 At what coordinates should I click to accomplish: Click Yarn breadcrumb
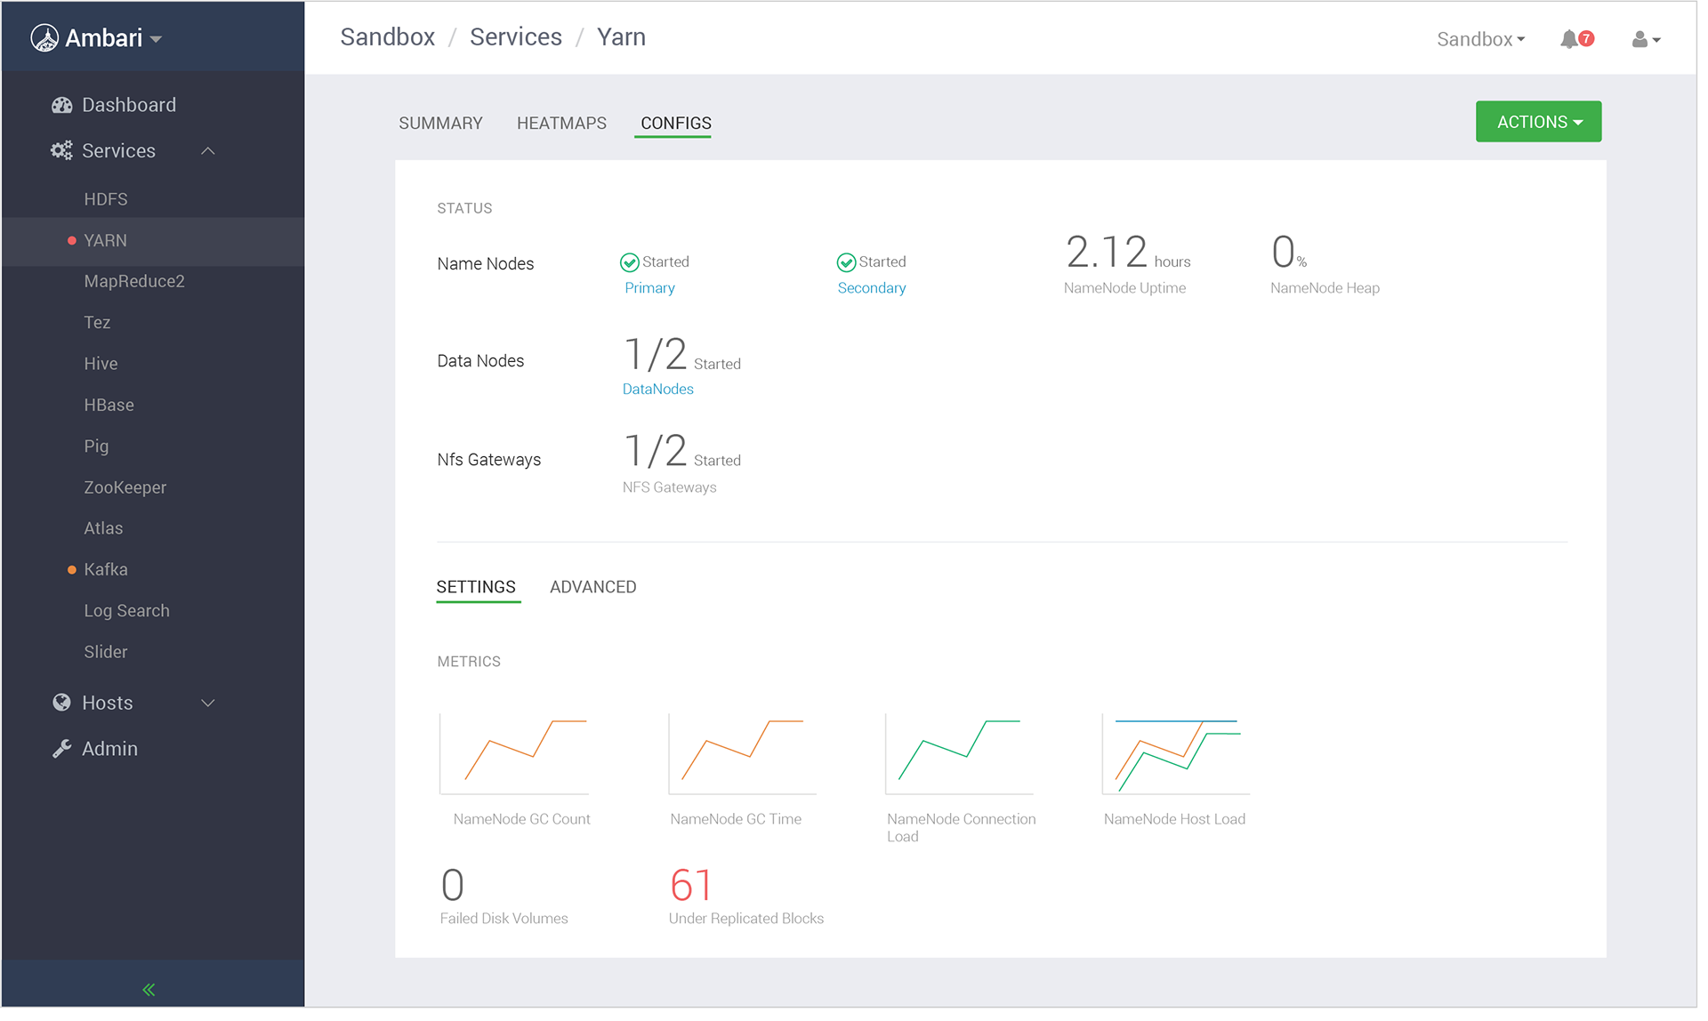click(621, 37)
